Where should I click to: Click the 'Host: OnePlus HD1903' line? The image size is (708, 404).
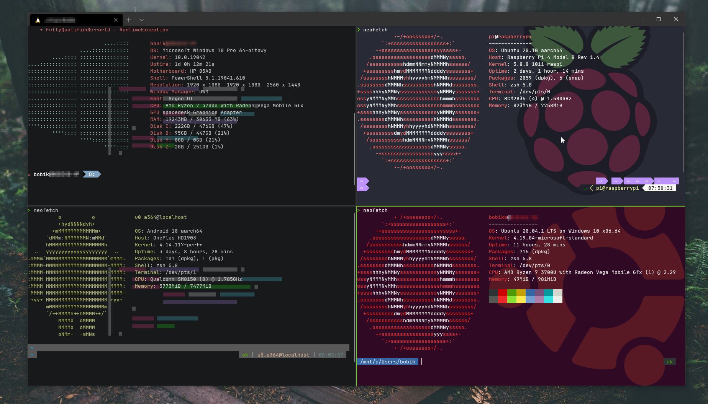[x=166, y=238]
